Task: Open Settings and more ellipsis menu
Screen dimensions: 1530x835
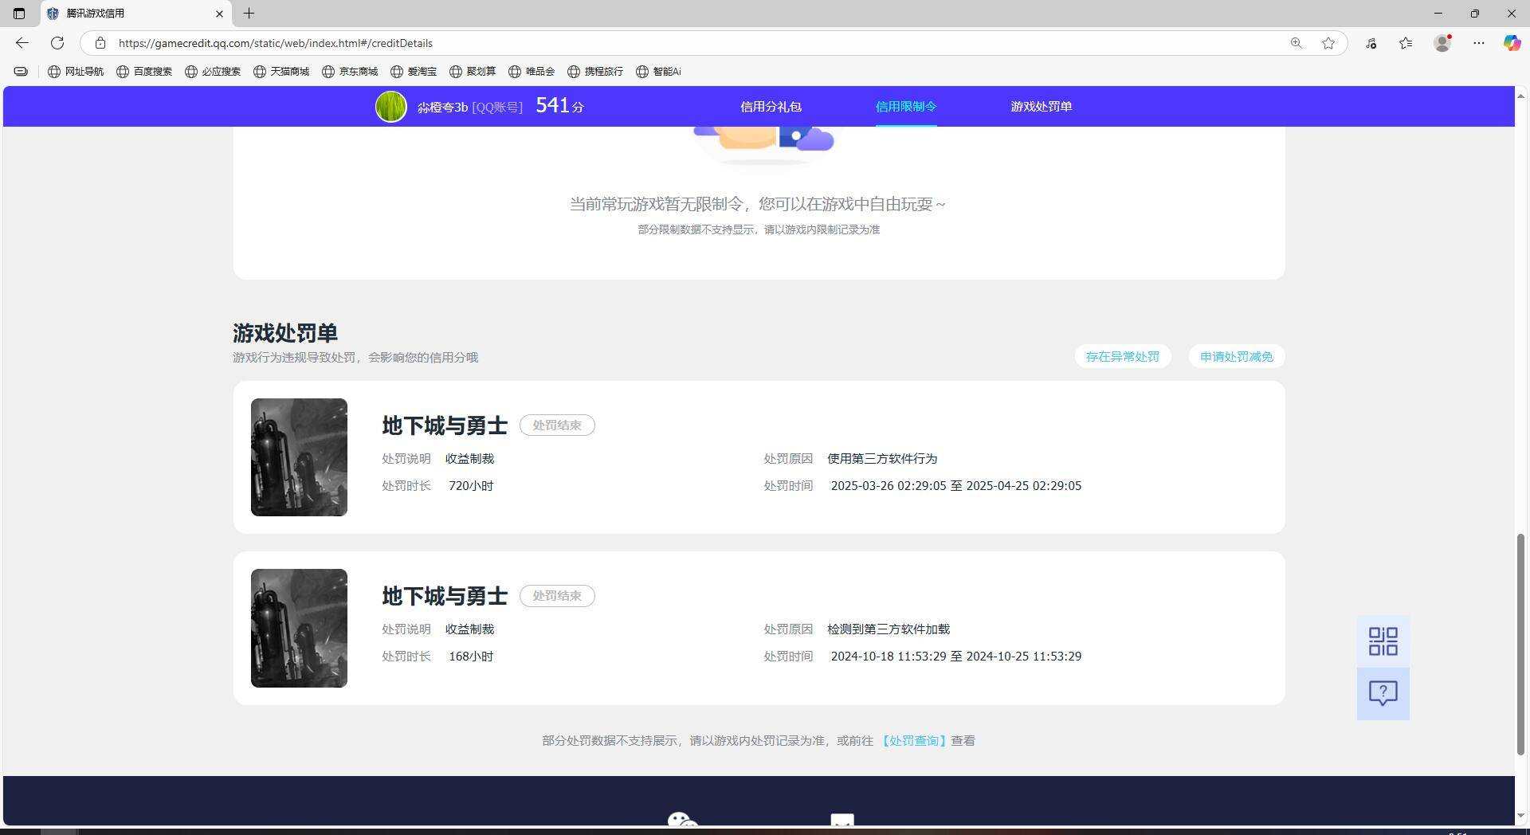Action: point(1479,43)
